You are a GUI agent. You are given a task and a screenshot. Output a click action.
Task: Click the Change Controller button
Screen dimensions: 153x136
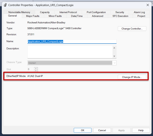[x=132, y=29]
